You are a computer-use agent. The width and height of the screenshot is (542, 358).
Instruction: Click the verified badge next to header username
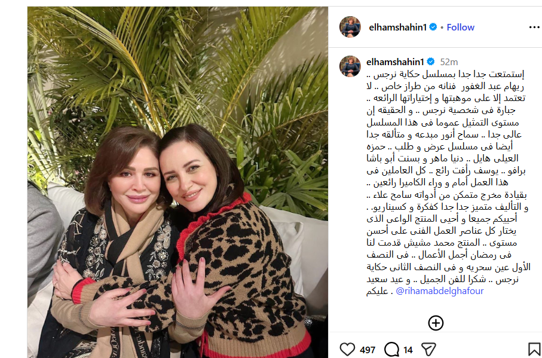433,27
